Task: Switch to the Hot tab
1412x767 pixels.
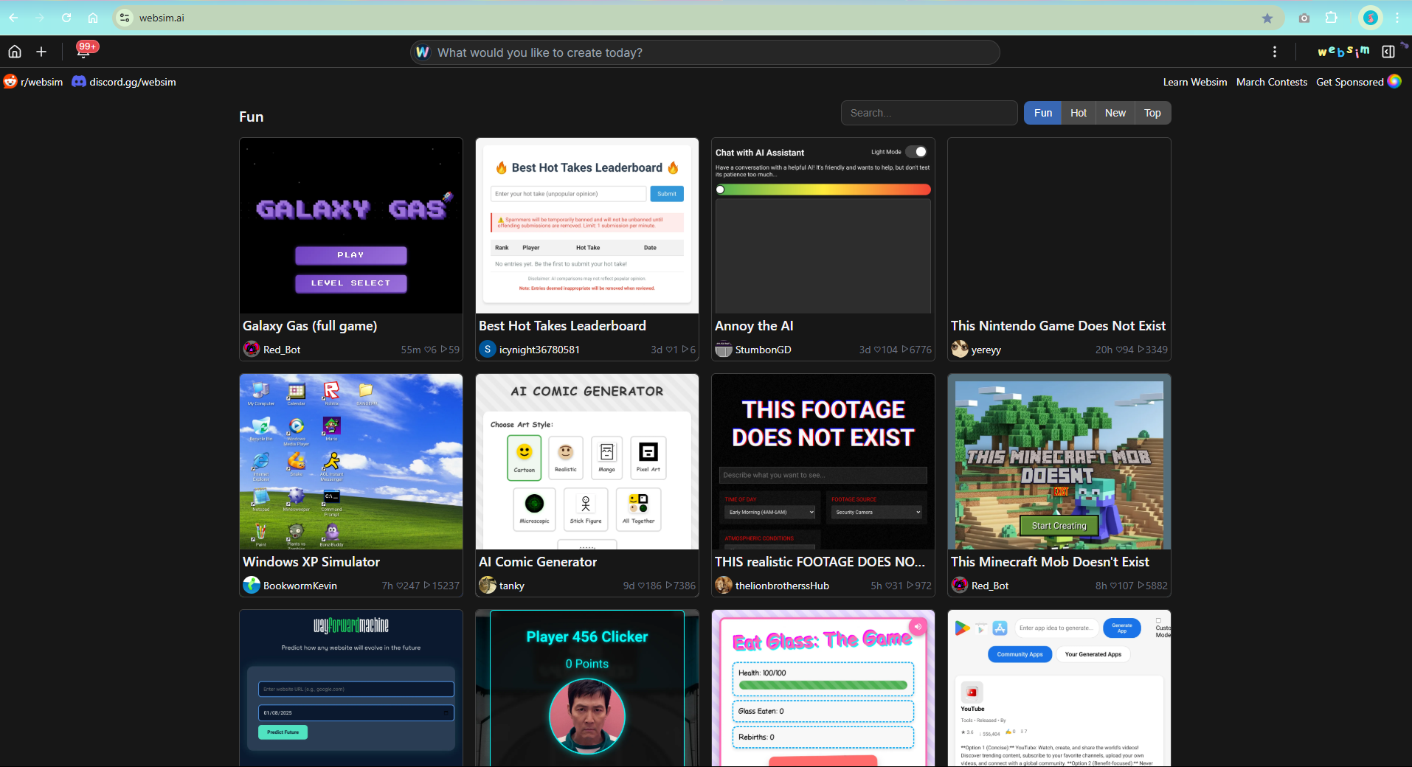Action: (x=1079, y=113)
